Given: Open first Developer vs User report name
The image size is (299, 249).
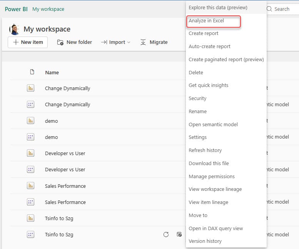Looking at the screenshot, I should click(x=65, y=153).
